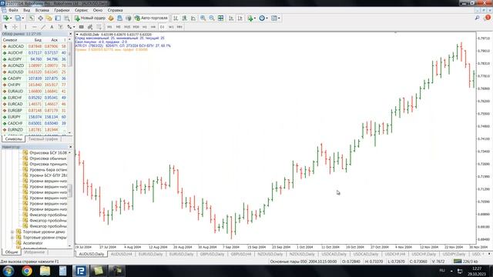Select EURJPY row in Market Watch
Viewport: 493px width, 277px height.
tap(34, 117)
